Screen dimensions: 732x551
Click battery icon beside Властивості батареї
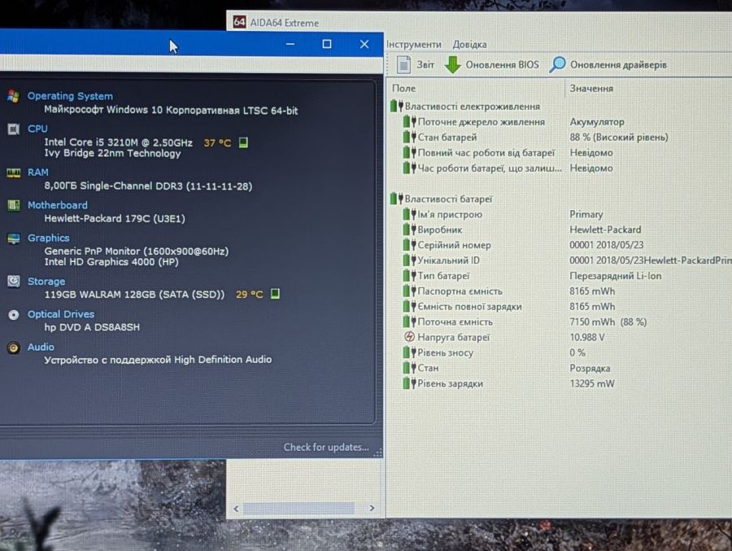click(x=396, y=199)
